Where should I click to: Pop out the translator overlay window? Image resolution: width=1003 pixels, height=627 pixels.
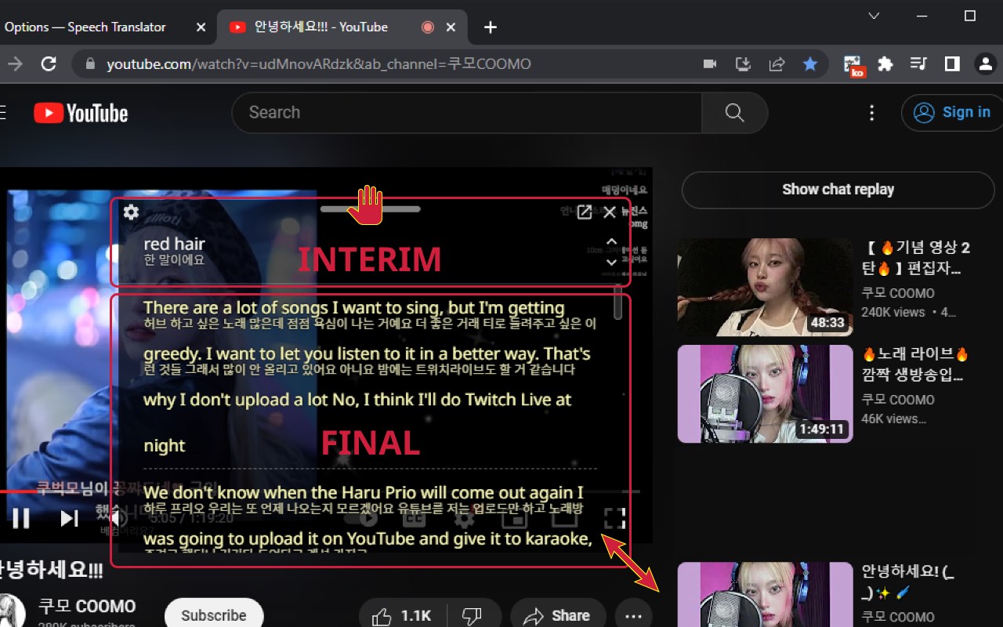pyautogui.click(x=585, y=212)
